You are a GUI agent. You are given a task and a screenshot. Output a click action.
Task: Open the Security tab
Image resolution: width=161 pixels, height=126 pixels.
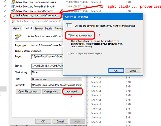tap(38, 28)
